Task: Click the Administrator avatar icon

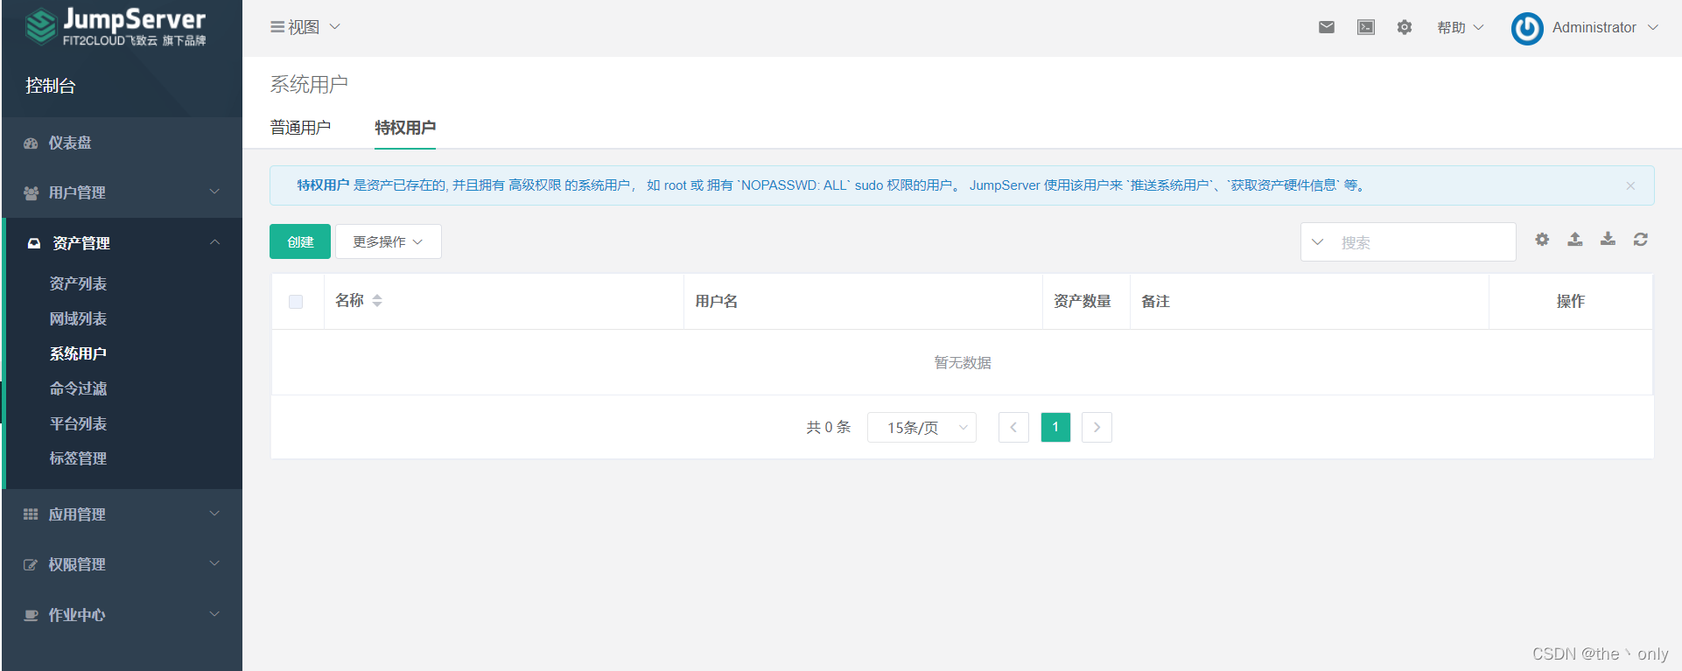Action: tap(1527, 28)
